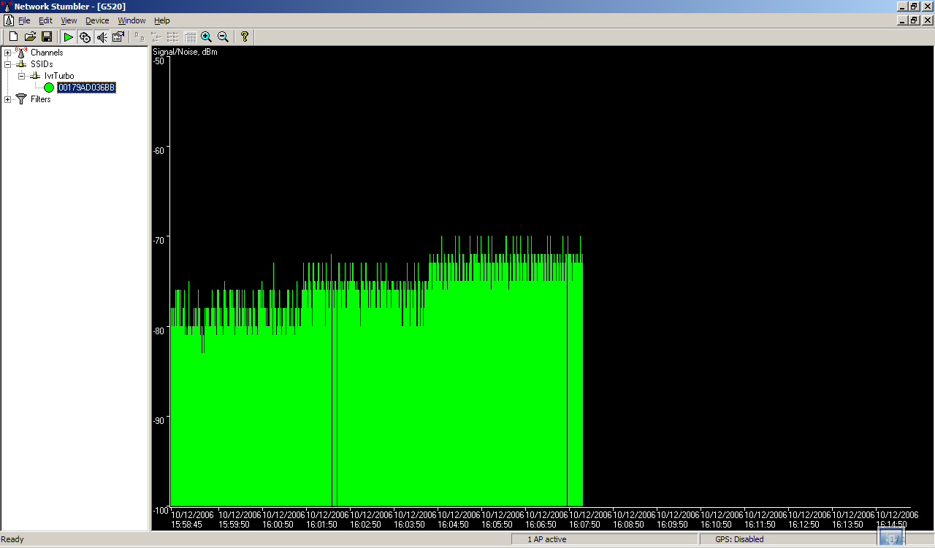Click the Save floppy disk icon
The width and height of the screenshot is (935, 548).
click(46, 36)
